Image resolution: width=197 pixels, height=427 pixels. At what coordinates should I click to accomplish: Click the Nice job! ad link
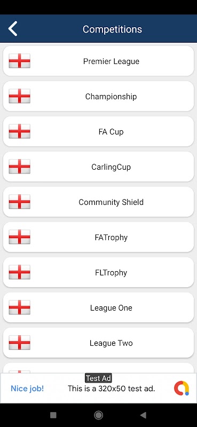[x=27, y=389]
